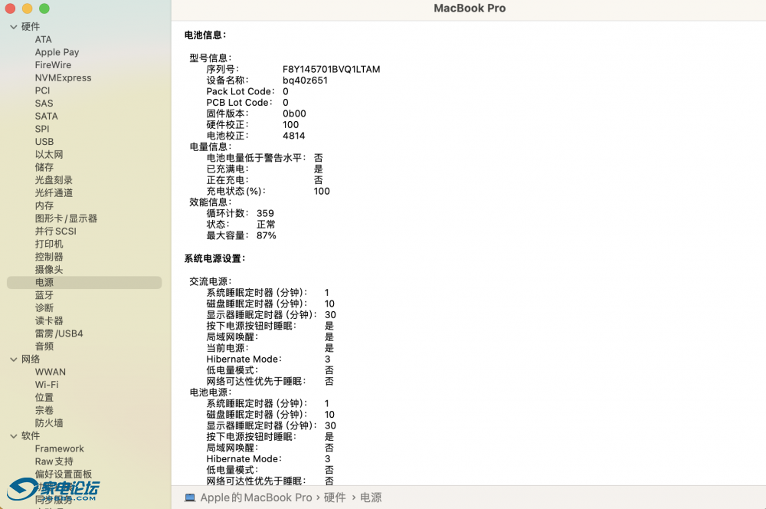Select 诊断 in sidebar
Viewport: 766px width, 509px height.
[x=44, y=308]
